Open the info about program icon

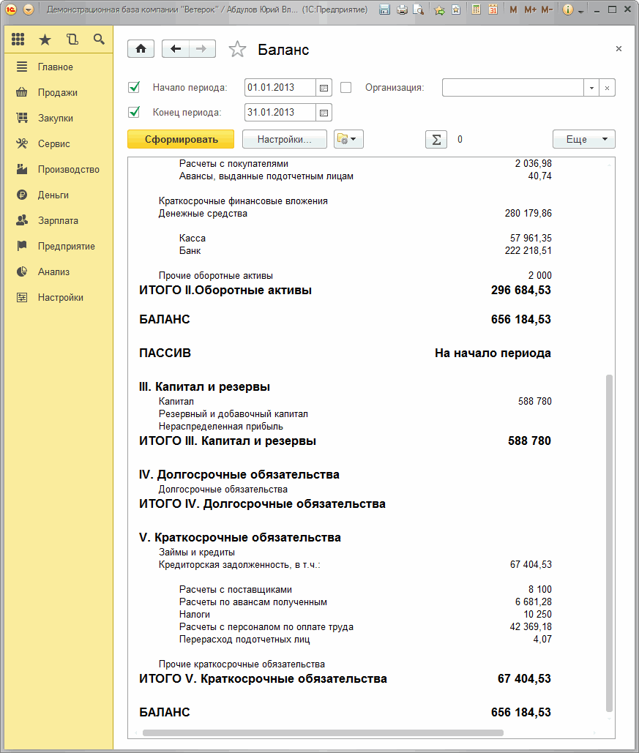(567, 10)
